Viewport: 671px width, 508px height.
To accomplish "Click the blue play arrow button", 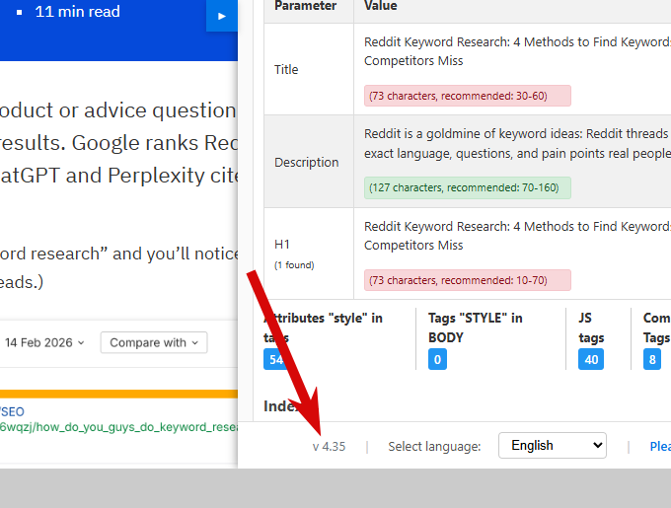I will point(222,16).
